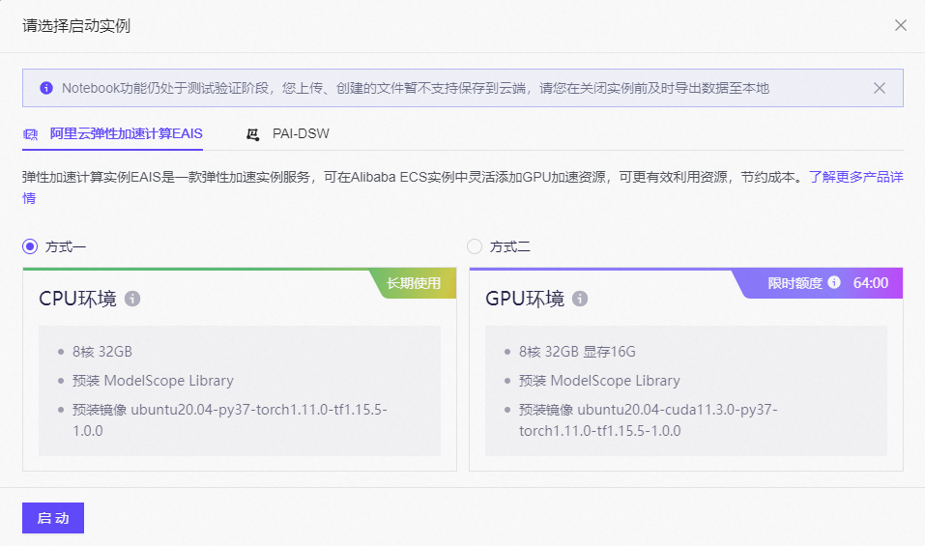
Task: Open the 阿里云弹性加速计算EAIS tab
Action: (x=113, y=134)
